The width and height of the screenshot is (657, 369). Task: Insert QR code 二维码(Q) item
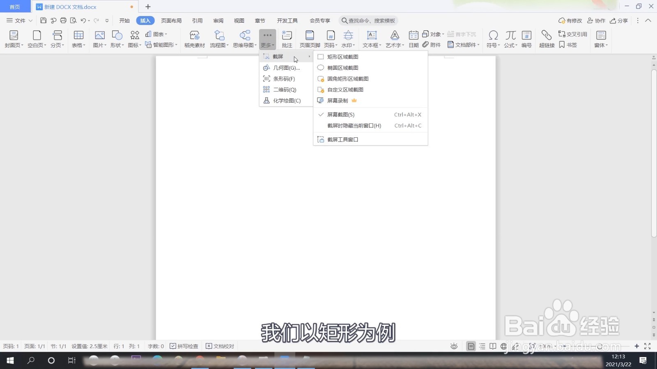coord(286,89)
